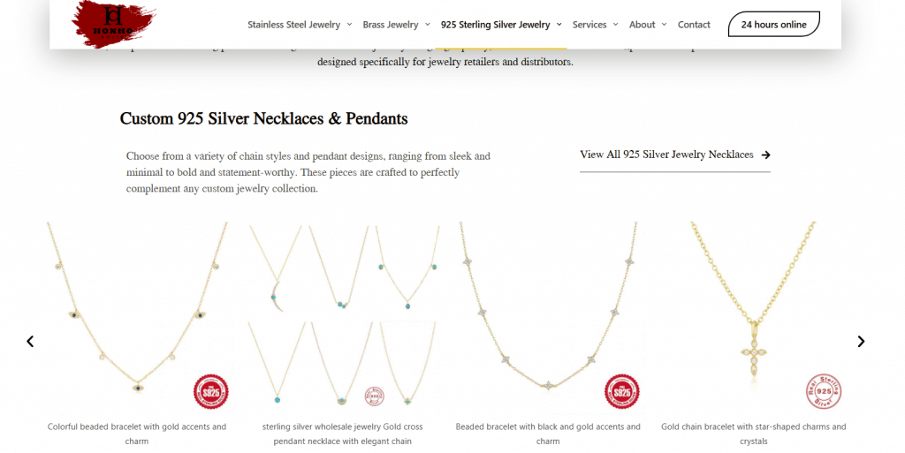Open Brass Jewelry menu item
The height and width of the screenshot is (453, 905).
point(390,24)
